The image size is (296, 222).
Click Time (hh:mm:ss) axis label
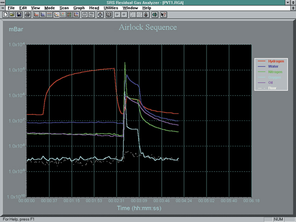(x=139, y=208)
